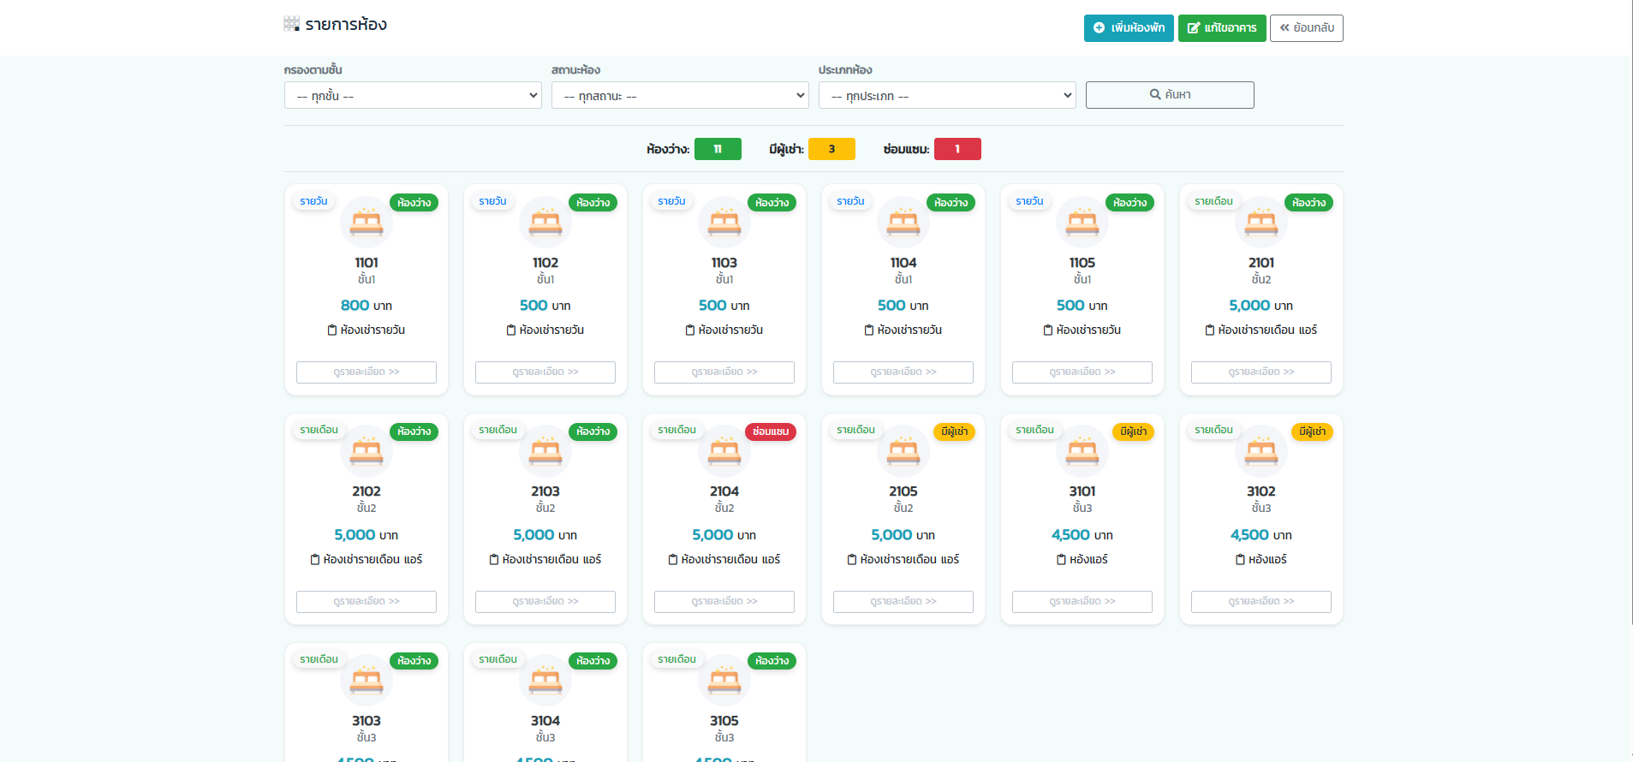1633x762 pixels.
Task: Click the ห้องว่าง badge on room 3105
Action: 772,661
